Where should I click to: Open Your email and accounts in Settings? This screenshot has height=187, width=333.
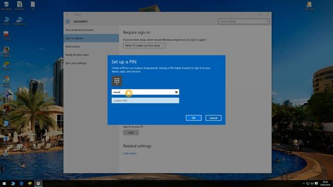[x=80, y=30]
